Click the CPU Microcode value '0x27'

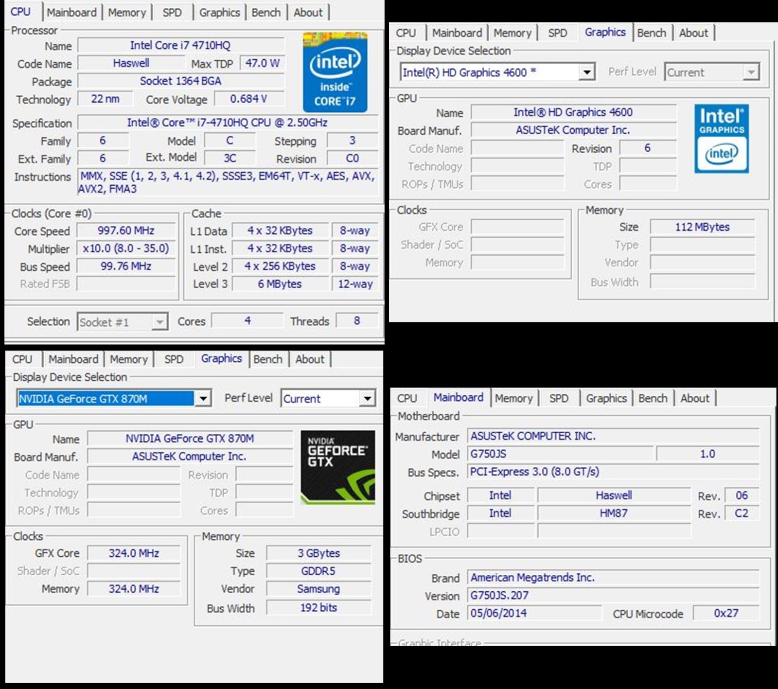726,613
